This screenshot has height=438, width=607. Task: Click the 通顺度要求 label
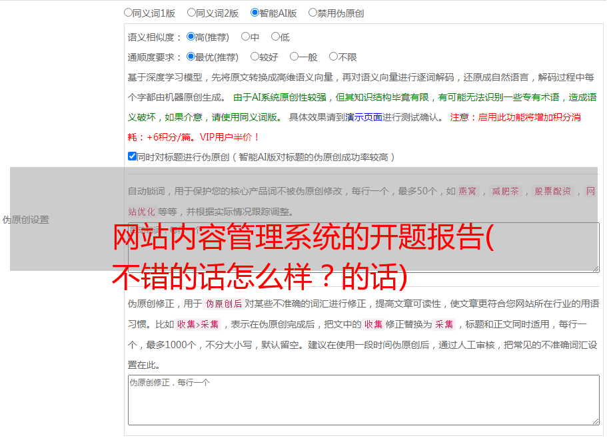pyautogui.click(x=154, y=58)
